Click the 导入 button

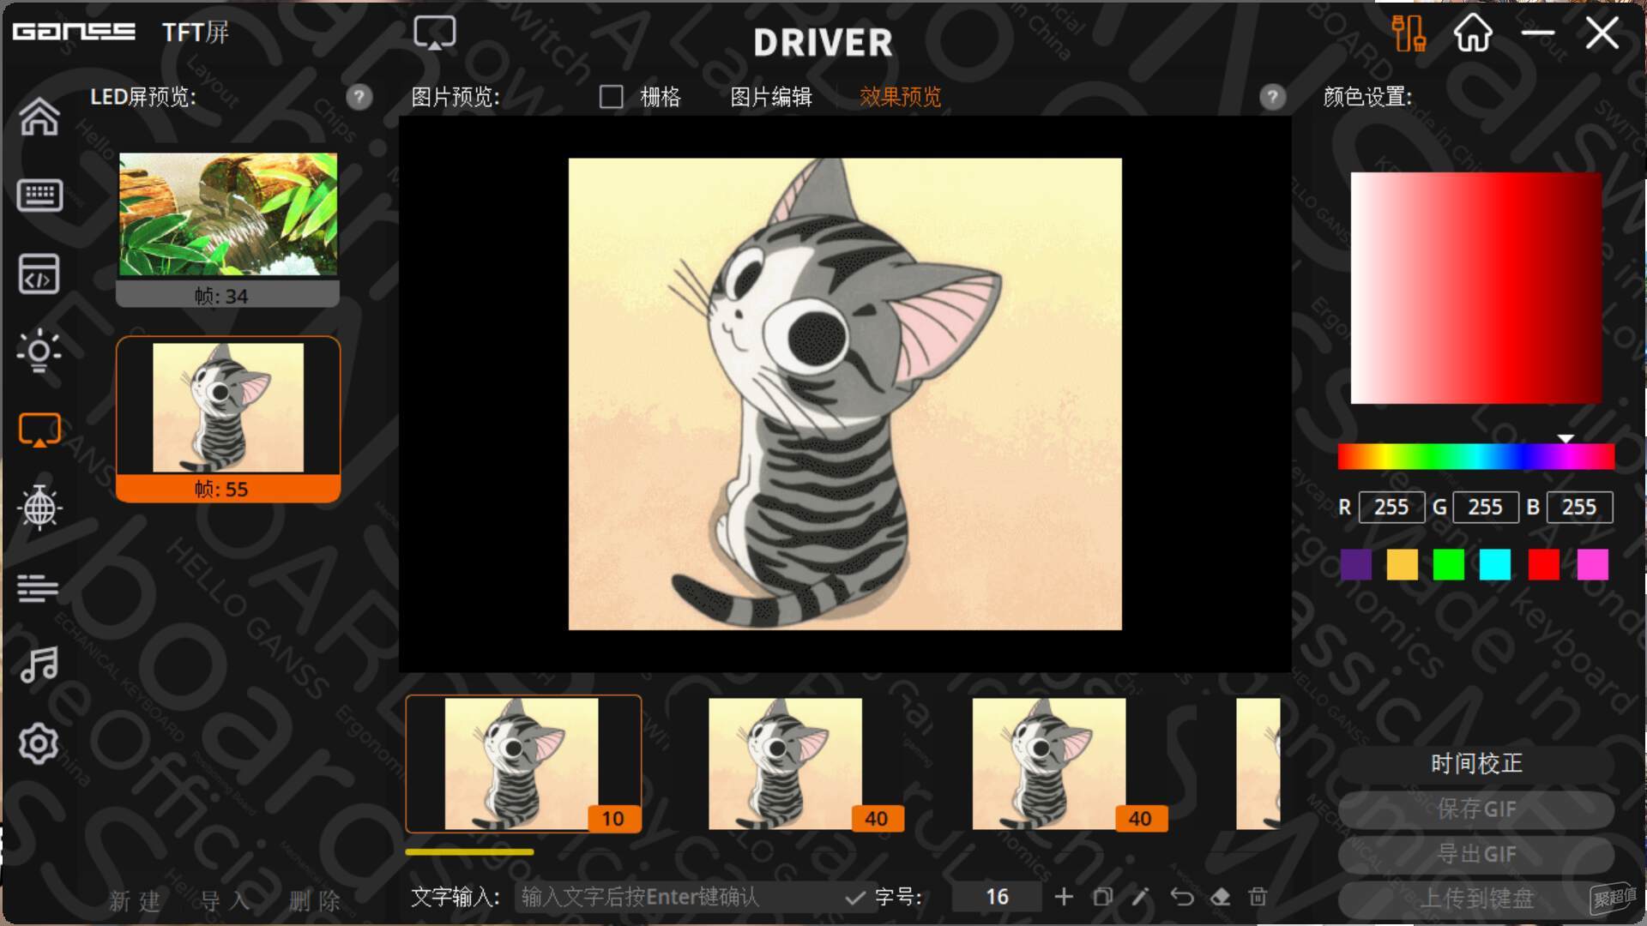226,900
